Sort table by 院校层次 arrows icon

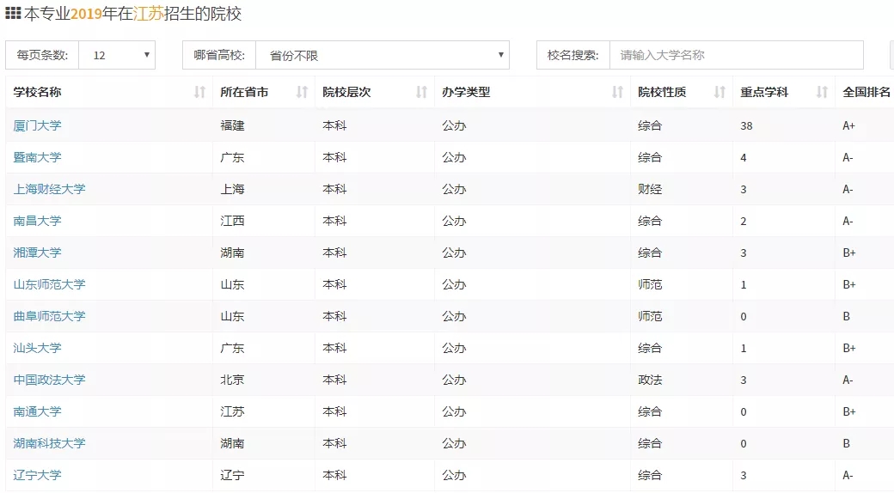[x=421, y=92]
